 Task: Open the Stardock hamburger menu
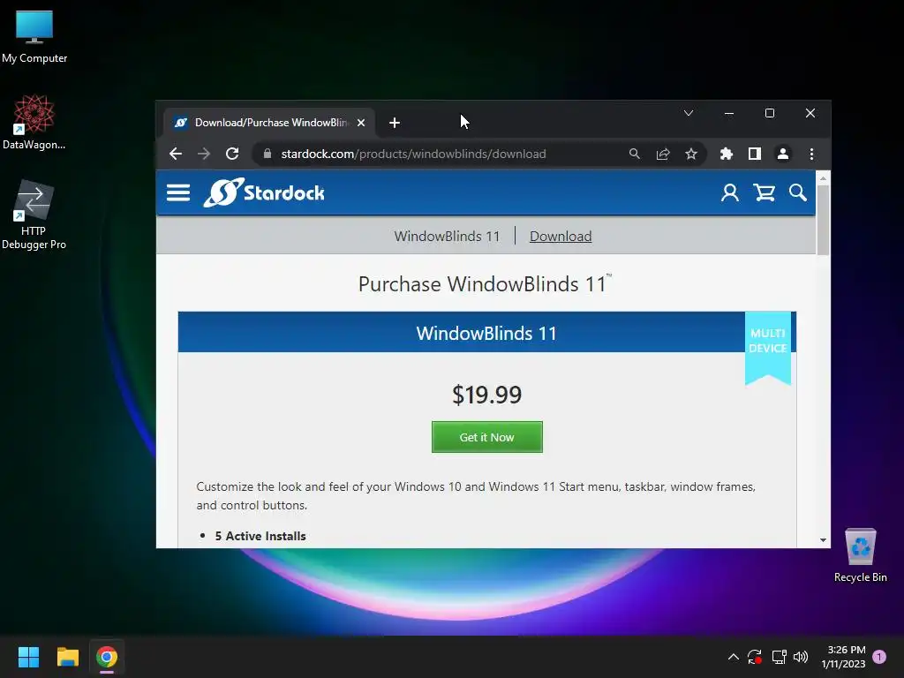[178, 192]
